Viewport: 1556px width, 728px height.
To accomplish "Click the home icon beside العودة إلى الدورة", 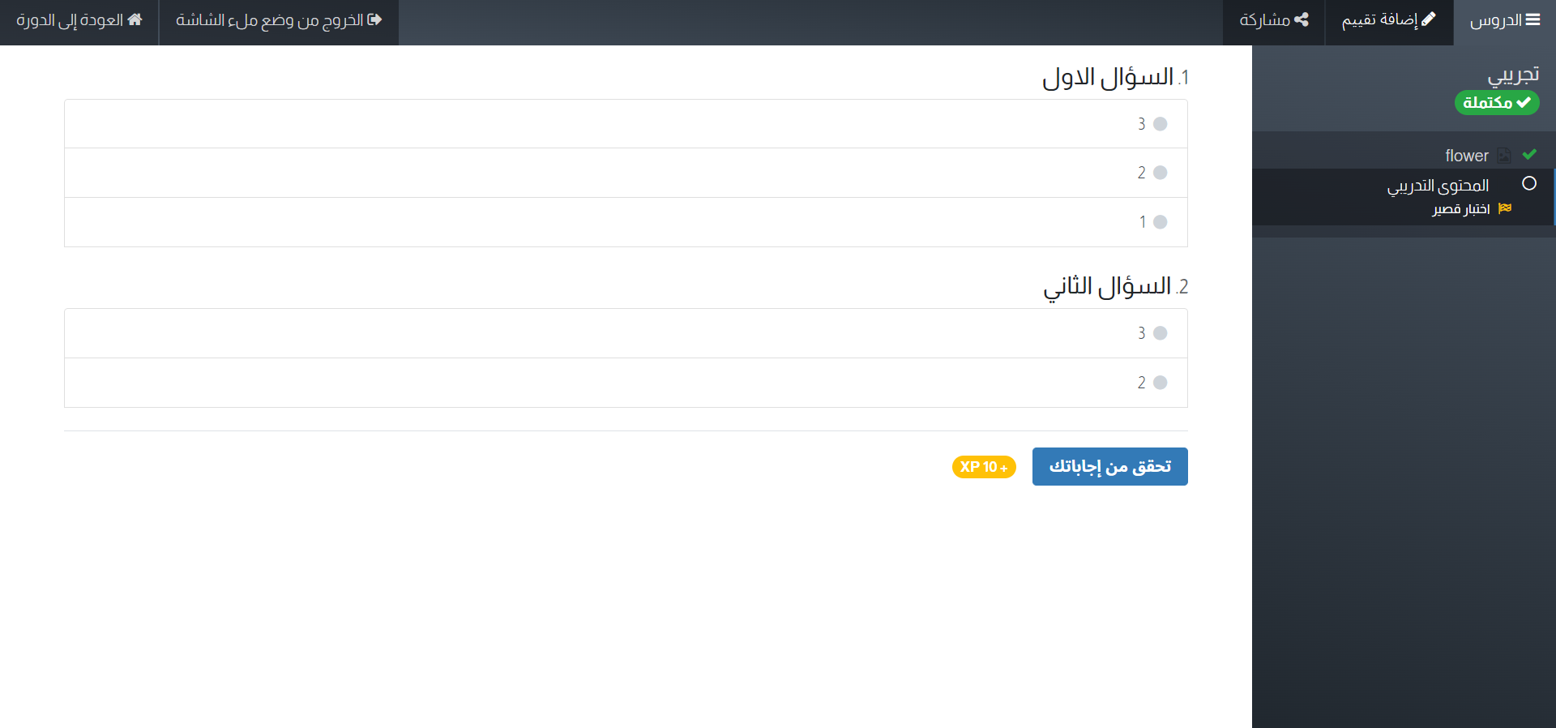I will [x=135, y=19].
